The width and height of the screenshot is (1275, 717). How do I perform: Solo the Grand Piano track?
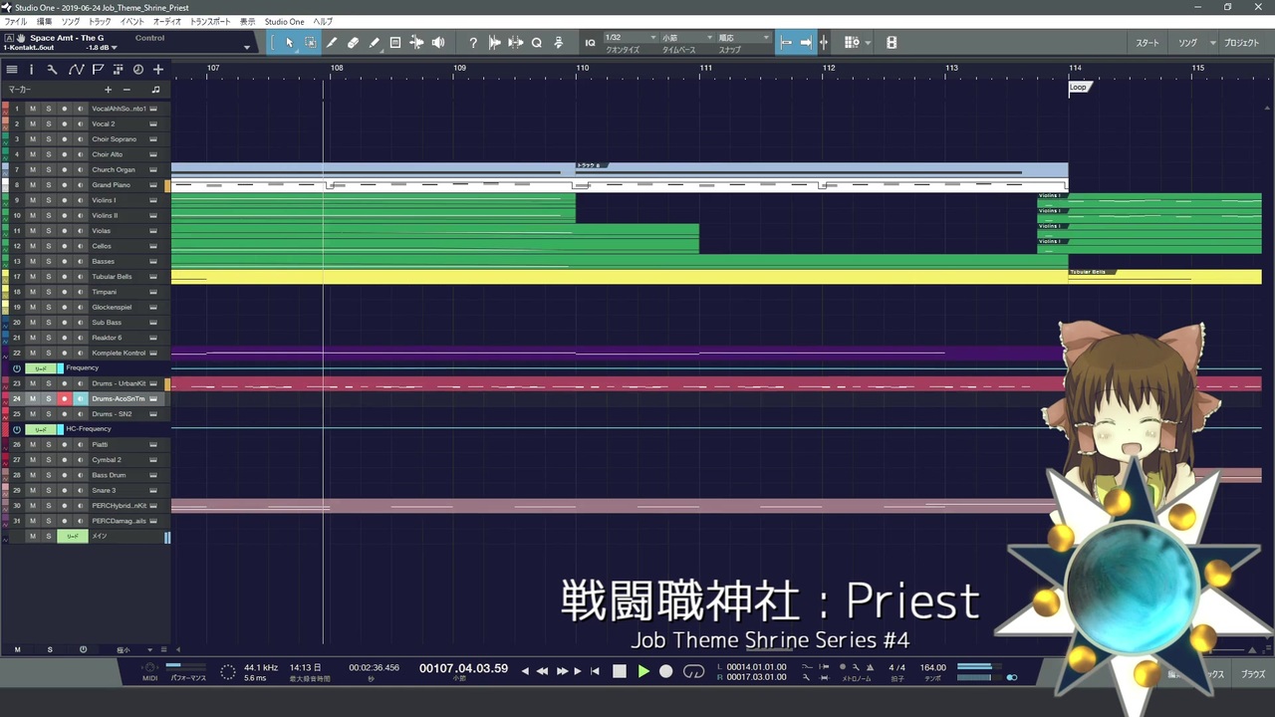[x=48, y=185]
